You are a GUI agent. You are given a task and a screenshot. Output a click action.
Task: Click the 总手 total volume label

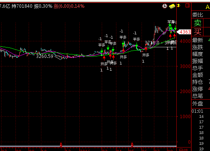pyautogui.click(x=198, y=68)
